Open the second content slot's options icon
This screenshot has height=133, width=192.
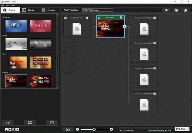[x=154, y=43]
